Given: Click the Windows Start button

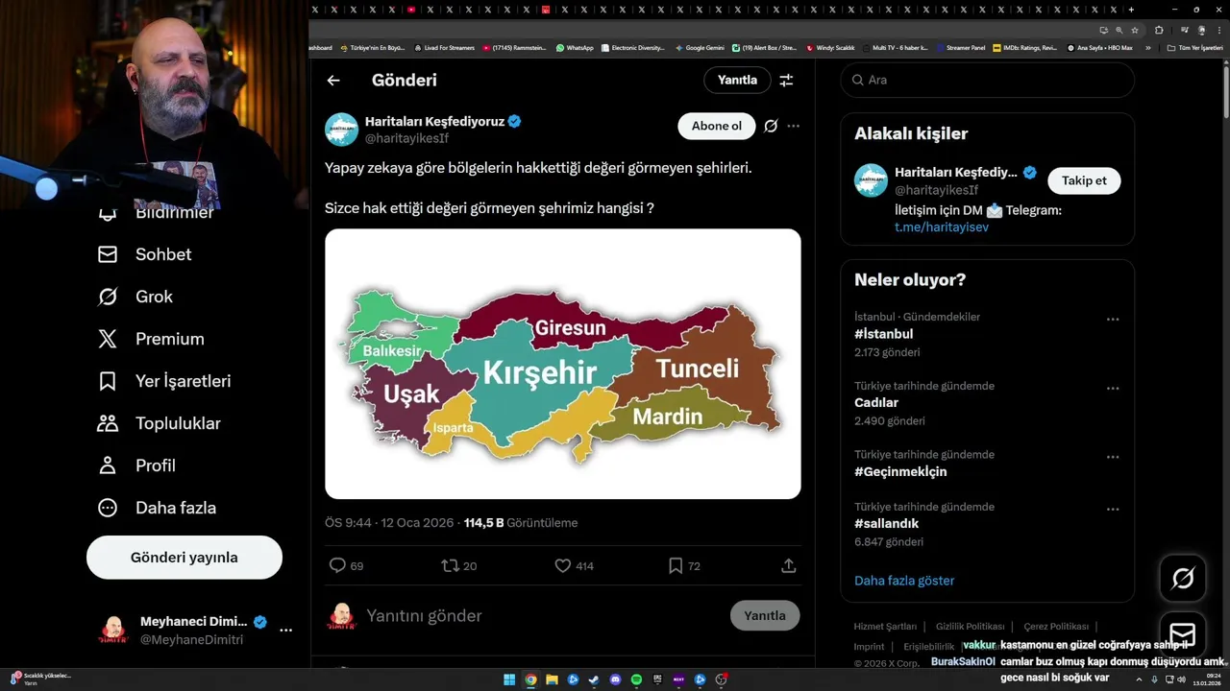Looking at the screenshot, I should click(x=509, y=679).
